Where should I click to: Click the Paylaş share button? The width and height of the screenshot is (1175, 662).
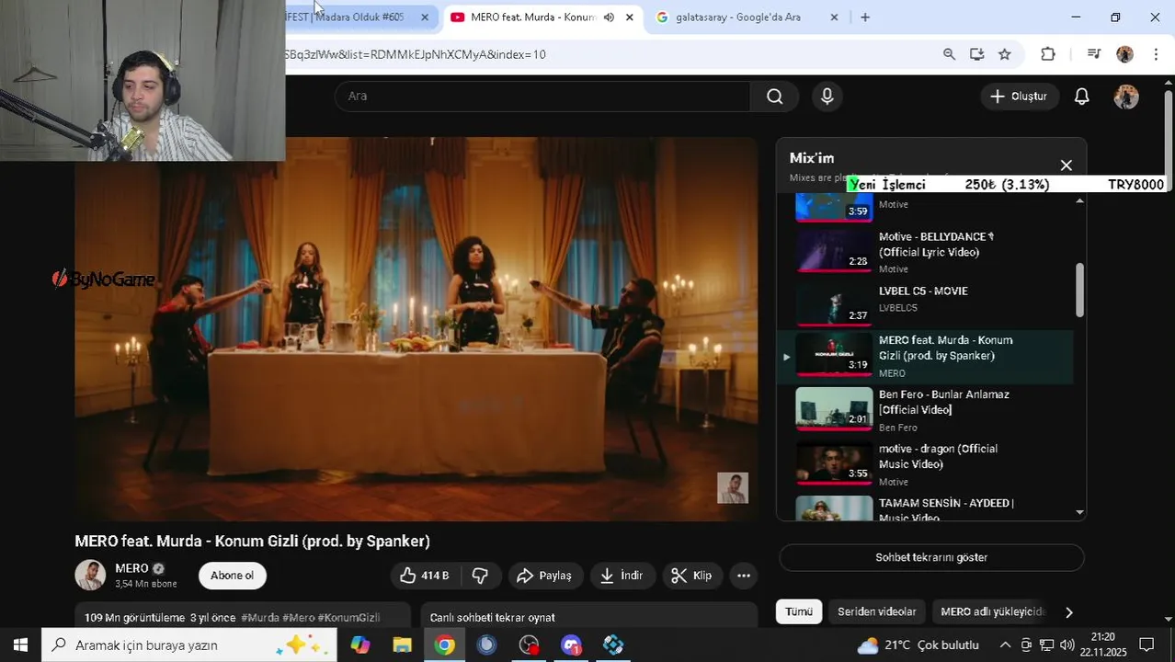(543, 576)
